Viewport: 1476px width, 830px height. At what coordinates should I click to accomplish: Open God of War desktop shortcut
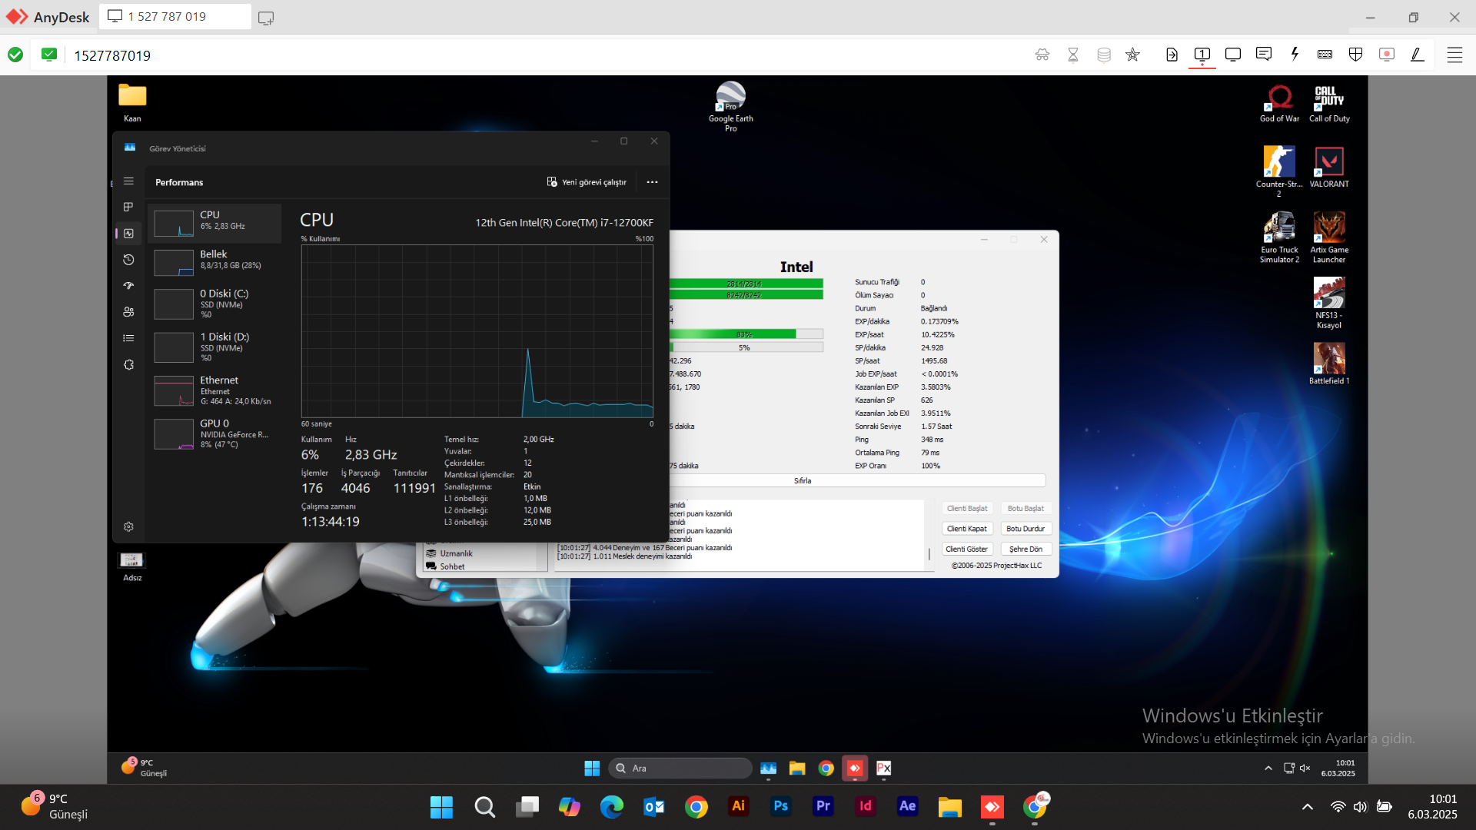click(1279, 103)
